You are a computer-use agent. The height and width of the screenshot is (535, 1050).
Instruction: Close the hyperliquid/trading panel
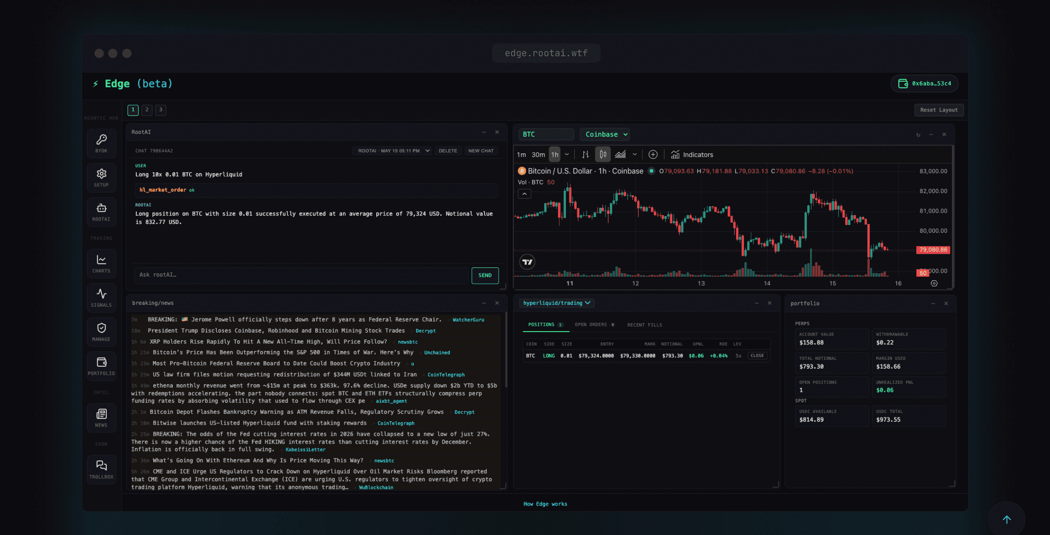[x=769, y=303]
